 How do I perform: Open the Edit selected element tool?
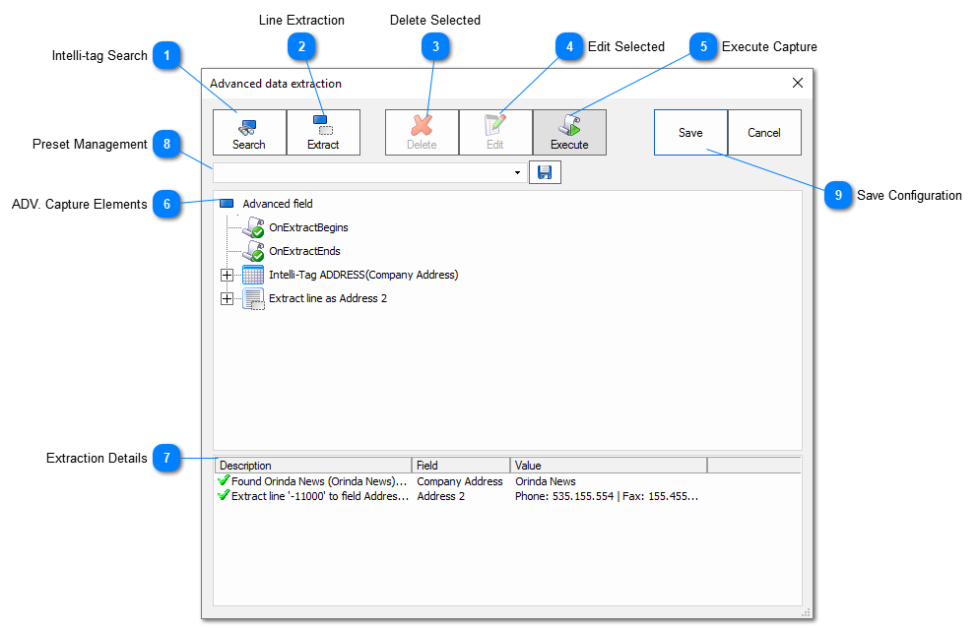[x=495, y=132]
